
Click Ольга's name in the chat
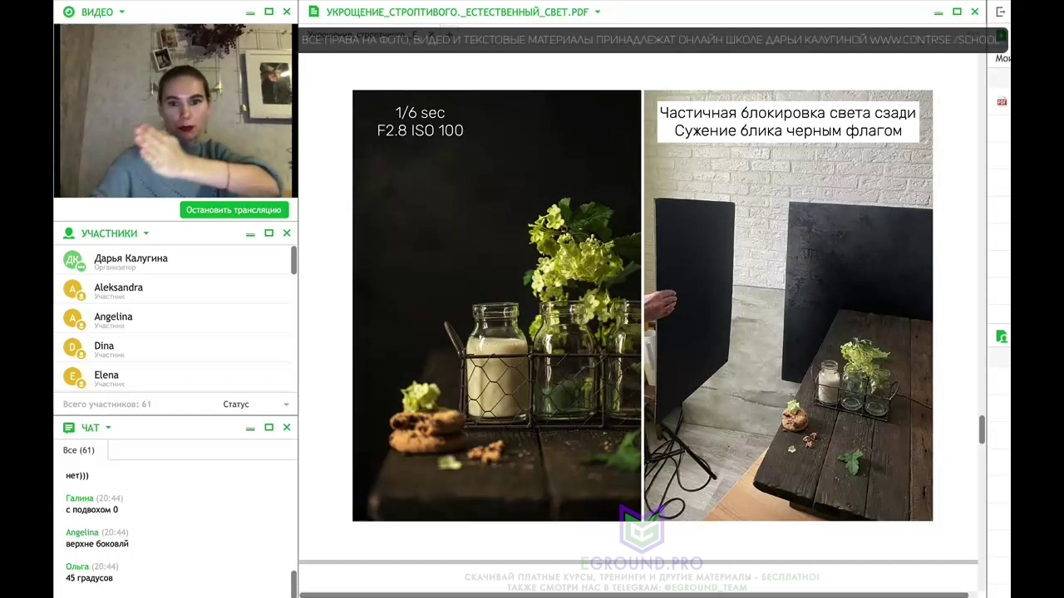pyautogui.click(x=77, y=566)
